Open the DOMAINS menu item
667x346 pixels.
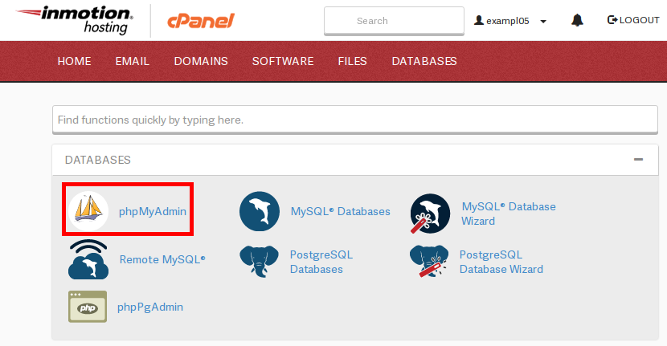(201, 61)
